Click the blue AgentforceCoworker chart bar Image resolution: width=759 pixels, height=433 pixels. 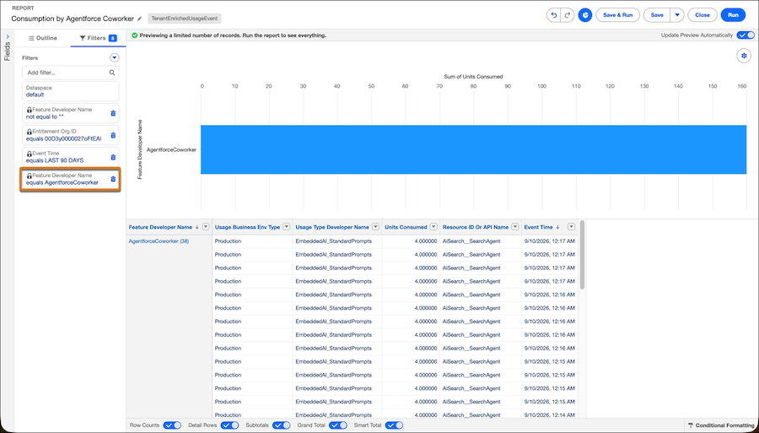(x=473, y=149)
